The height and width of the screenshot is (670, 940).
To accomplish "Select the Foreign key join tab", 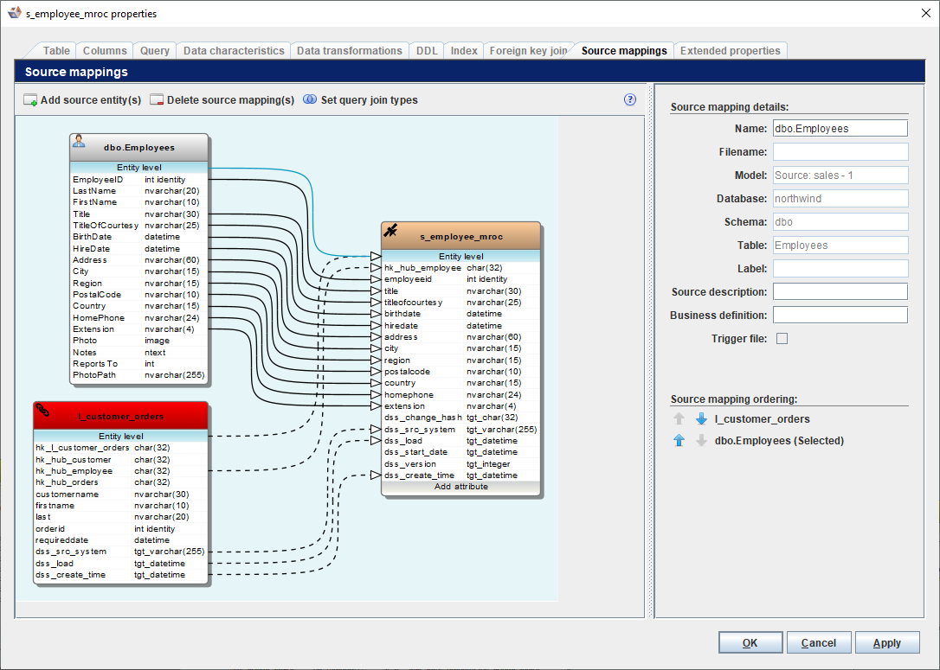I will pos(528,51).
